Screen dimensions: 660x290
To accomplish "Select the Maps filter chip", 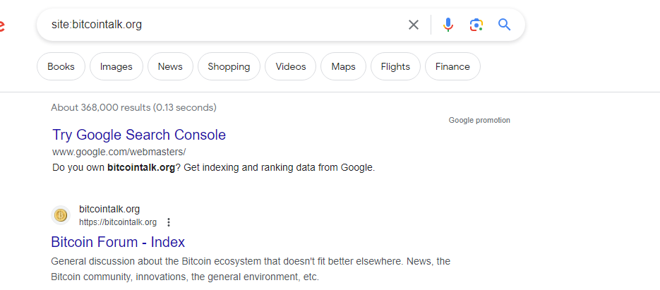I will pyautogui.click(x=343, y=66).
